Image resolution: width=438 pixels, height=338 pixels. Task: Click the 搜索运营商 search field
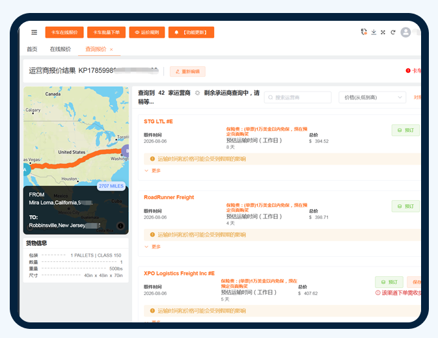point(298,97)
